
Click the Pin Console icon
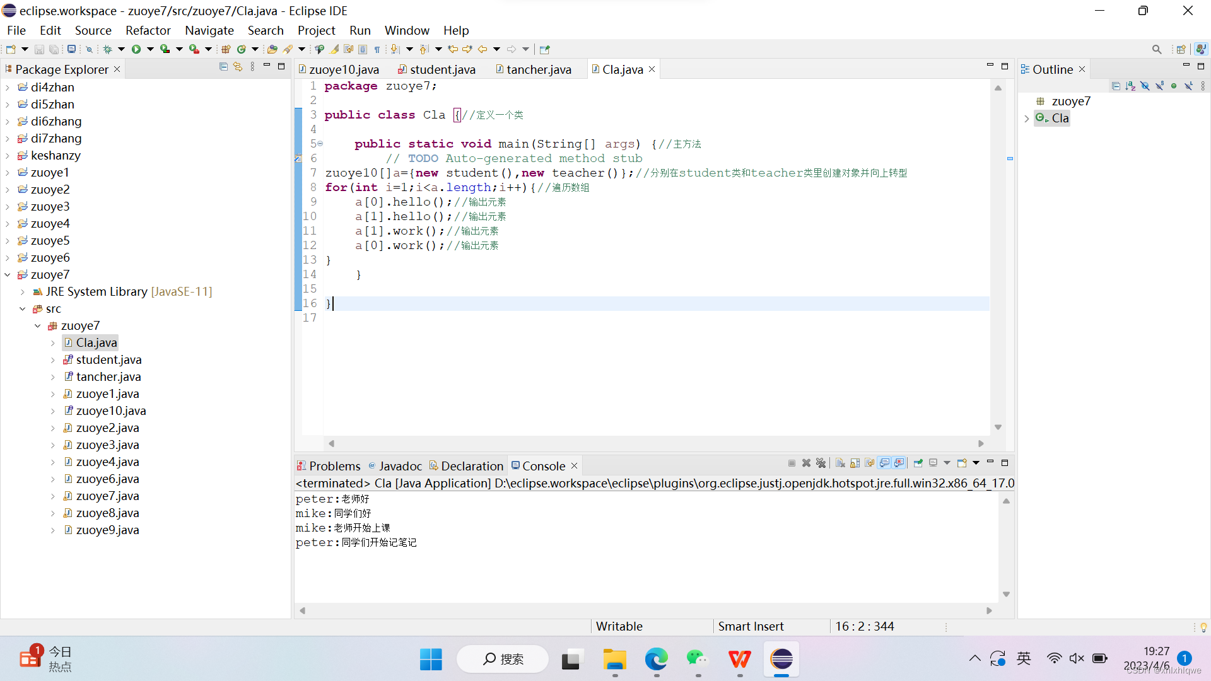point(918,463)
